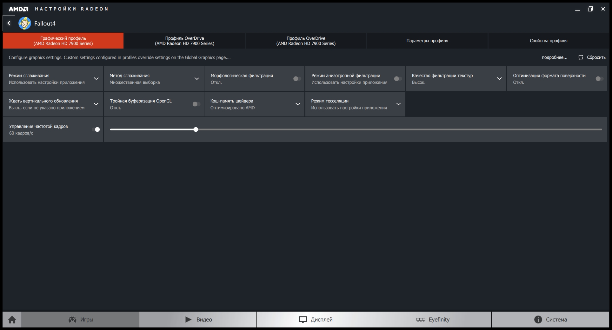Screen dimensions: 612x330
Task: Click the Fallout4 Vault Boy game icon
Action: [x=25, y=23]
